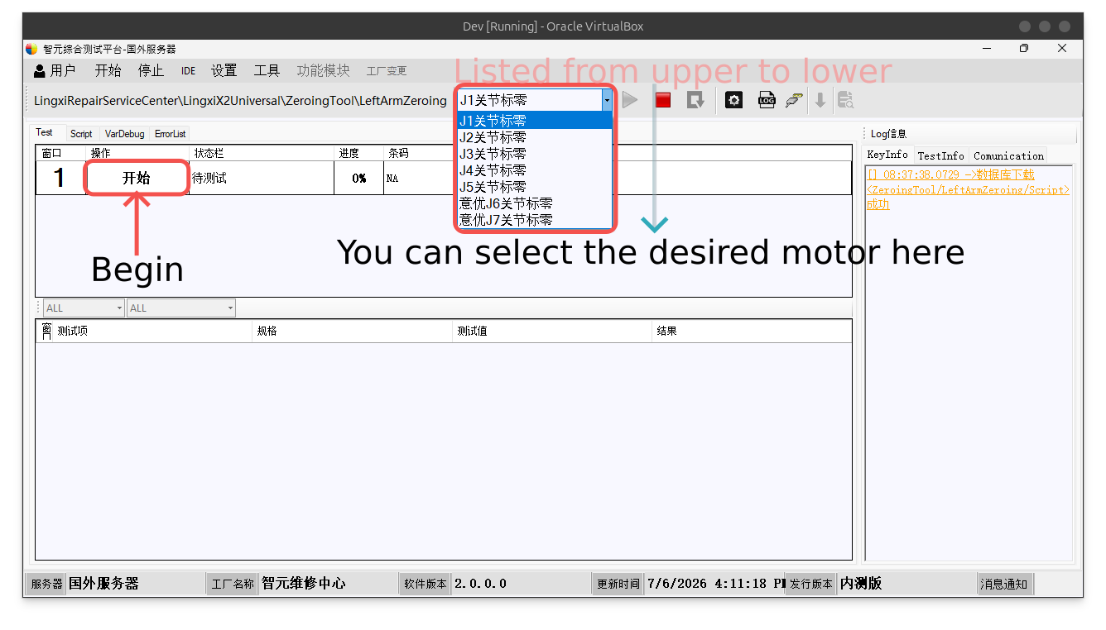This screenshot has width=1106, height=630.
Task: Open the Comunication log tab
Action: [1008, 155]
